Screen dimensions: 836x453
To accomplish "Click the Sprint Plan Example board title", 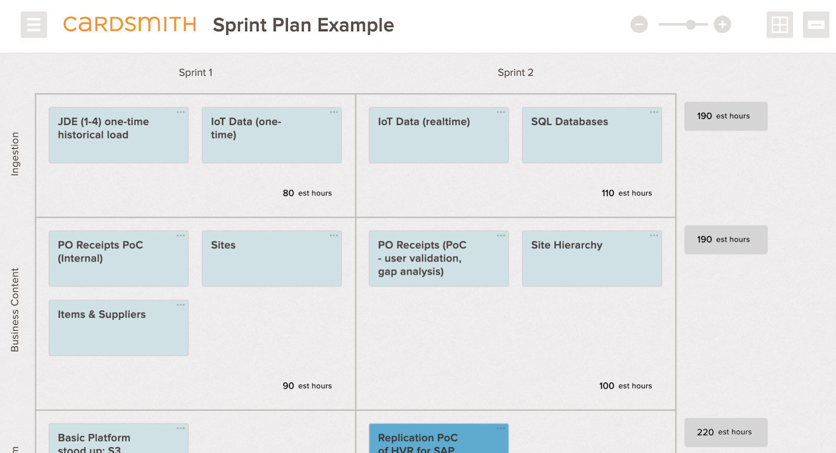I will click(x=303, y=25).
